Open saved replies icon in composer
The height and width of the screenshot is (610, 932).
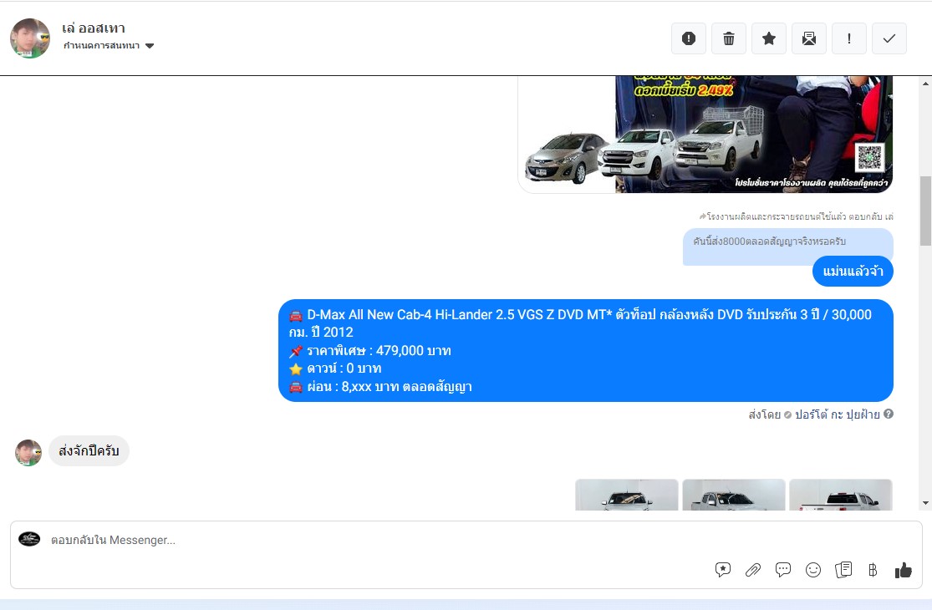723,570
